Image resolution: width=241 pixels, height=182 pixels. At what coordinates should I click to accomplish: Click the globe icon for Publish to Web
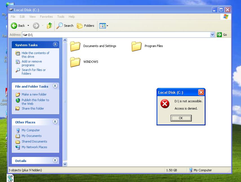pos(18,100)
